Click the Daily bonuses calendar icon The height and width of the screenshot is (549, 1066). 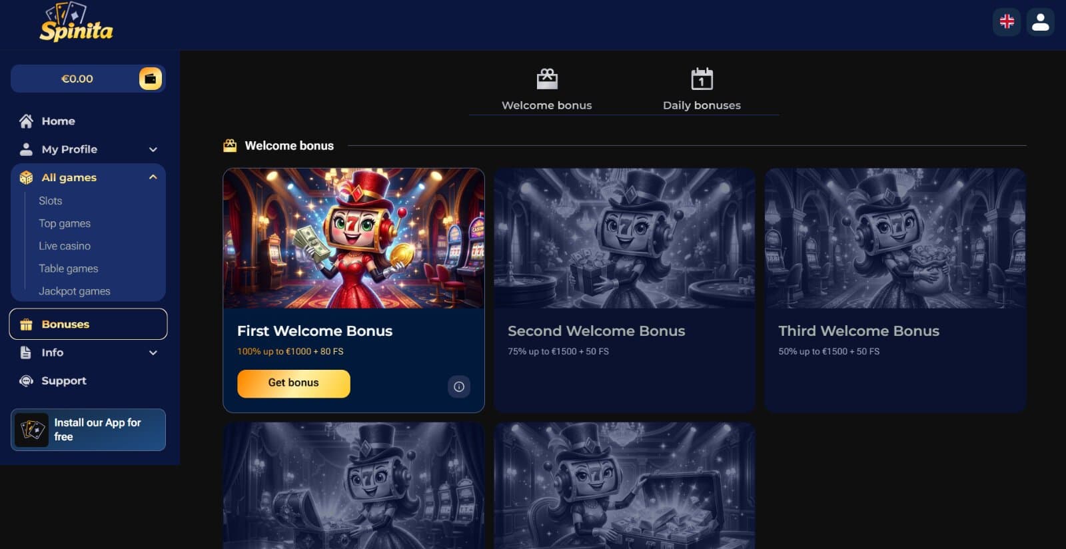(702, 79)
